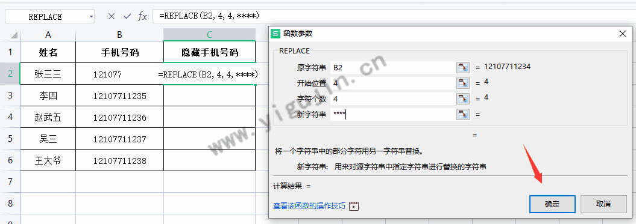
Task: Select the cell with 12107711235
Action: pos(119,96)
